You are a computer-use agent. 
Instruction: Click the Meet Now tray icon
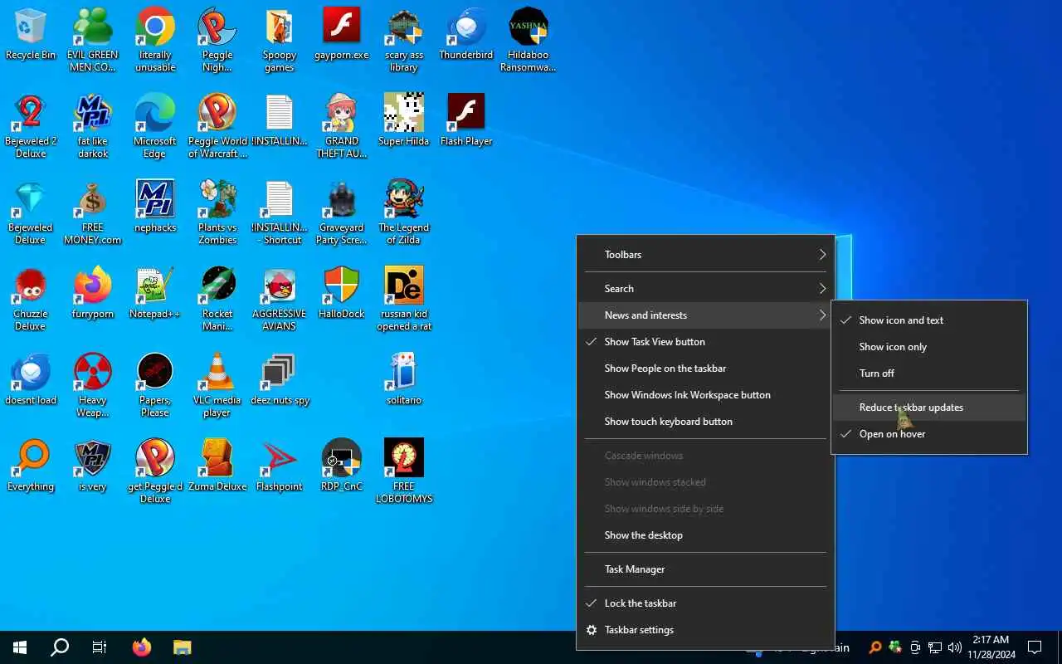coord(915,647)
